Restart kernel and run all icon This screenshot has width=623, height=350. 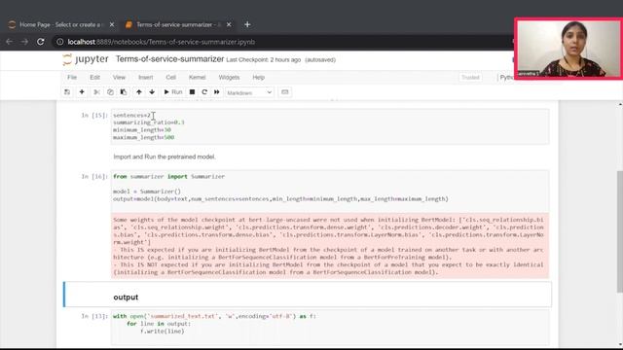(x=216, y=92)
